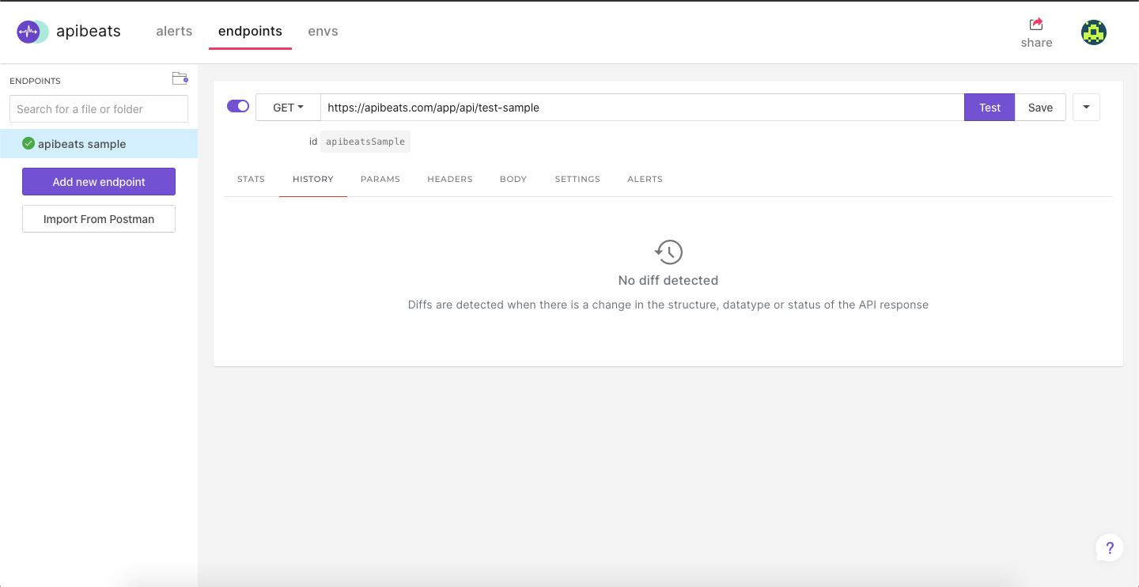Click the Test button
The width and height of the screenshot is (1139, 587).
pos(990,108)
